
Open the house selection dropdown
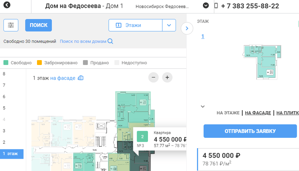click(206, 6)
